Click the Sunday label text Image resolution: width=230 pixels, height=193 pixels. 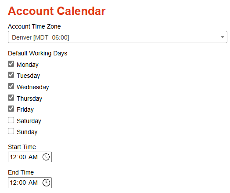pyautogui.click(x=27, y=132)
